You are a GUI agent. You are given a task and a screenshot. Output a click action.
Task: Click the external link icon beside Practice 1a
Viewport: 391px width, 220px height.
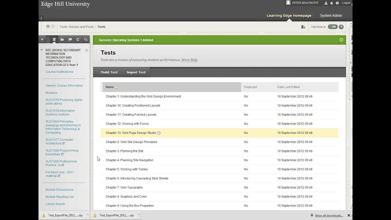click(63, 165)
